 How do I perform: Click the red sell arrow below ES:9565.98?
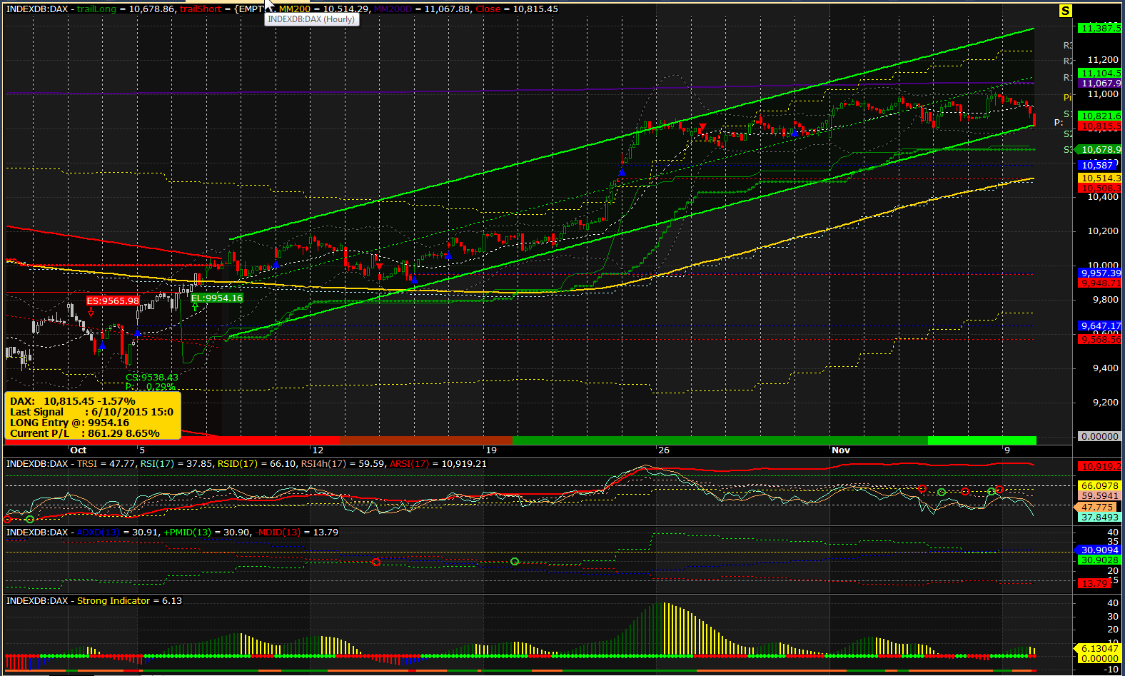tap(91, 312)
